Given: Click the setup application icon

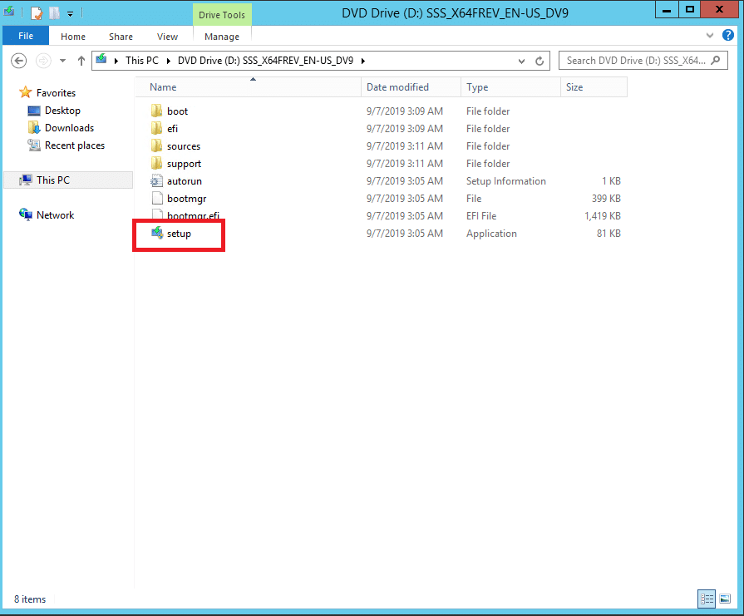Looking at the screenshot, I should [x=157, y=234].
